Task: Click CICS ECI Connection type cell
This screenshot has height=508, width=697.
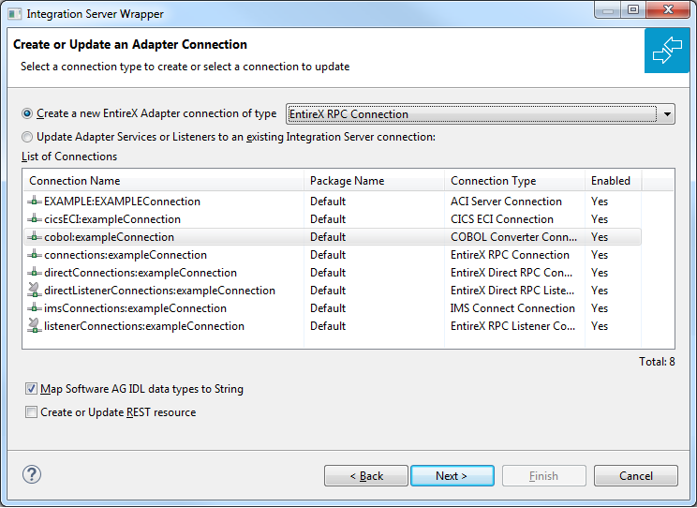Action: [x=502, y=219]
